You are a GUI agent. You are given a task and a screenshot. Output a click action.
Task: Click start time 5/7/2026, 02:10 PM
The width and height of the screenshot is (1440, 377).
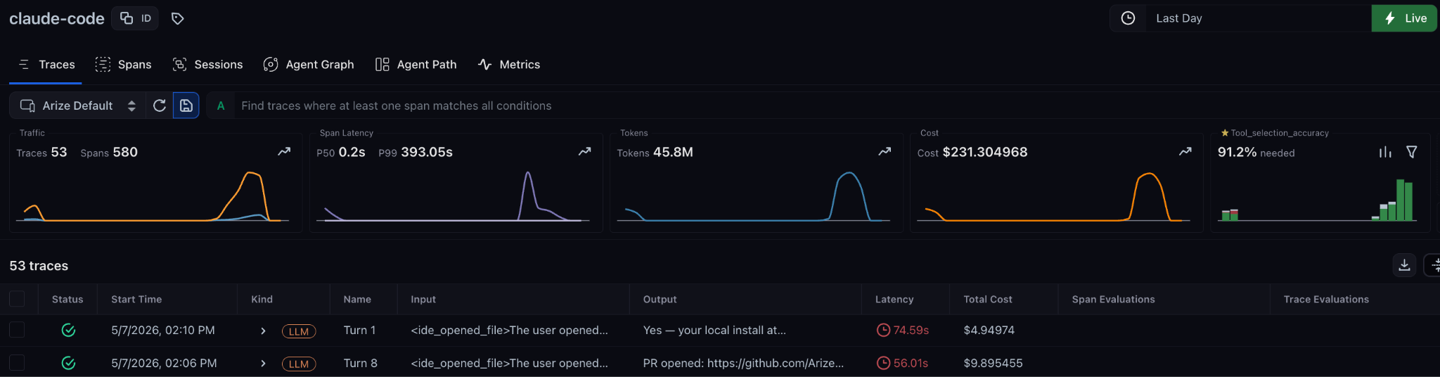(x=163, y=330)
